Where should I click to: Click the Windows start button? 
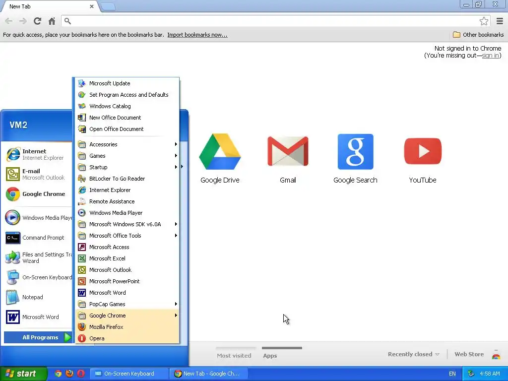[23, 374]
